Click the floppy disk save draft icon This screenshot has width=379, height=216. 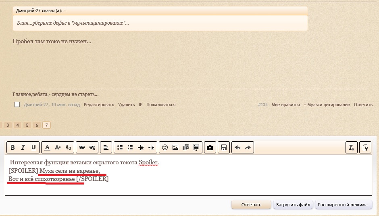point(224,147)
